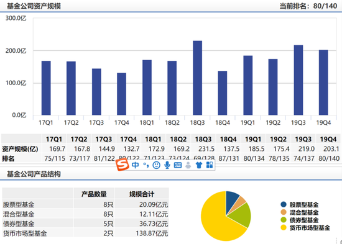Click the 18Q4 bar in chart

click(x=223, y=93)
